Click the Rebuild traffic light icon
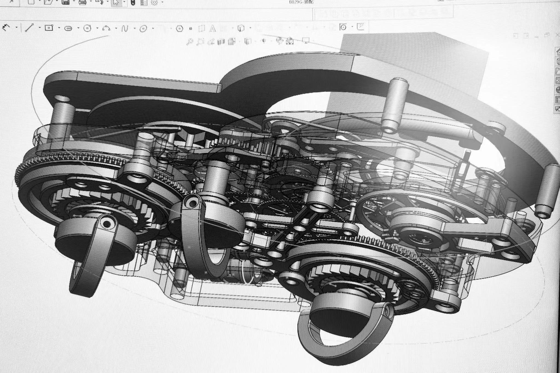Screen dimensions: 560x373 click(133, 2)
